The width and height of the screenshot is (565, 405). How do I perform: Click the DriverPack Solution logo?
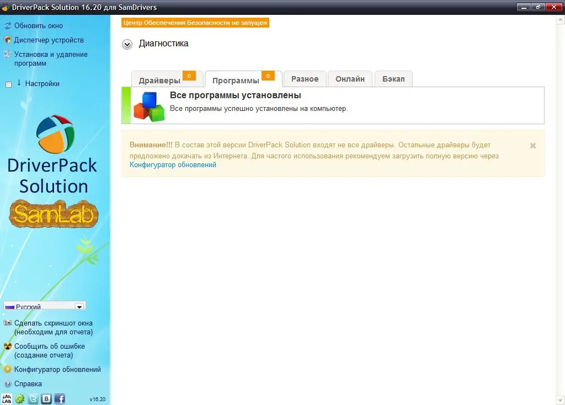(x=53, y=155)
